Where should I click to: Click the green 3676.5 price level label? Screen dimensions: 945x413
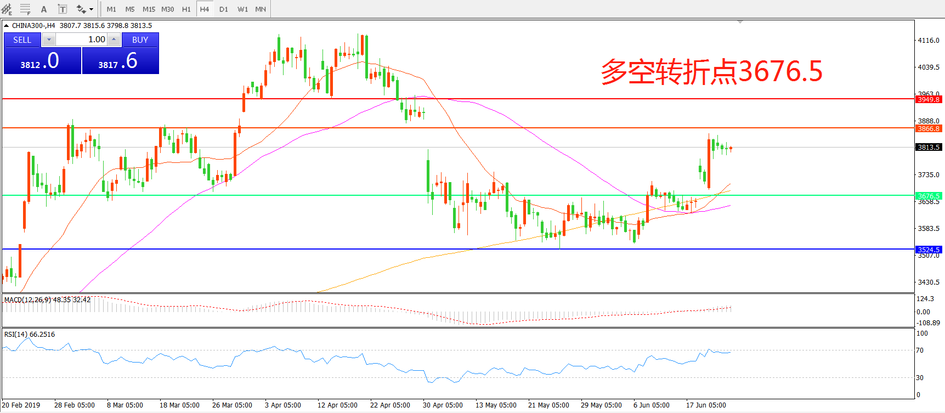928,196
